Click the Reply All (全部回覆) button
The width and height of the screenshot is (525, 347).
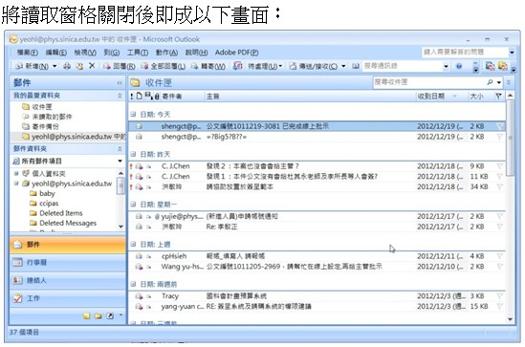(x=164, y=66)
